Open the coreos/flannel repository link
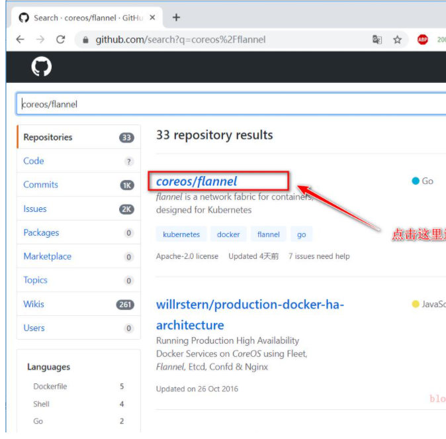The width and height of the screenshot is (446, 439). (x=197, y=181)
